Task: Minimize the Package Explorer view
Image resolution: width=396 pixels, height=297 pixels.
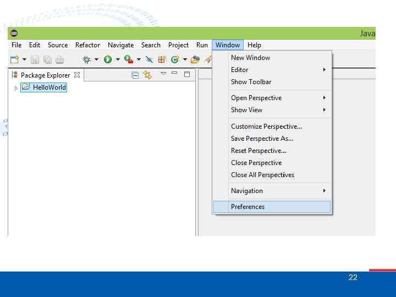Action: point(174,73)
